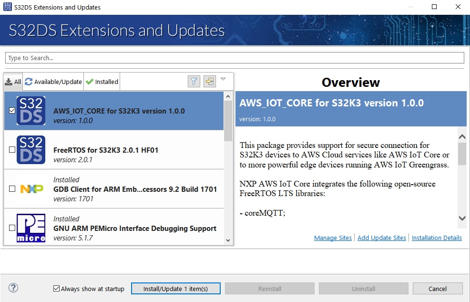Click the NXP logo for GDB Client
This screenshot has height=302, width=470.
(x=31, y=189)
